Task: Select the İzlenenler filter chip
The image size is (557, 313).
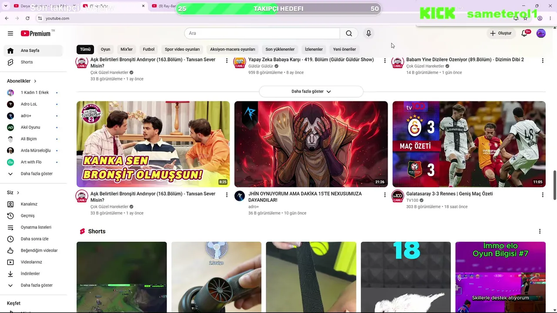Action: (314, 49)
